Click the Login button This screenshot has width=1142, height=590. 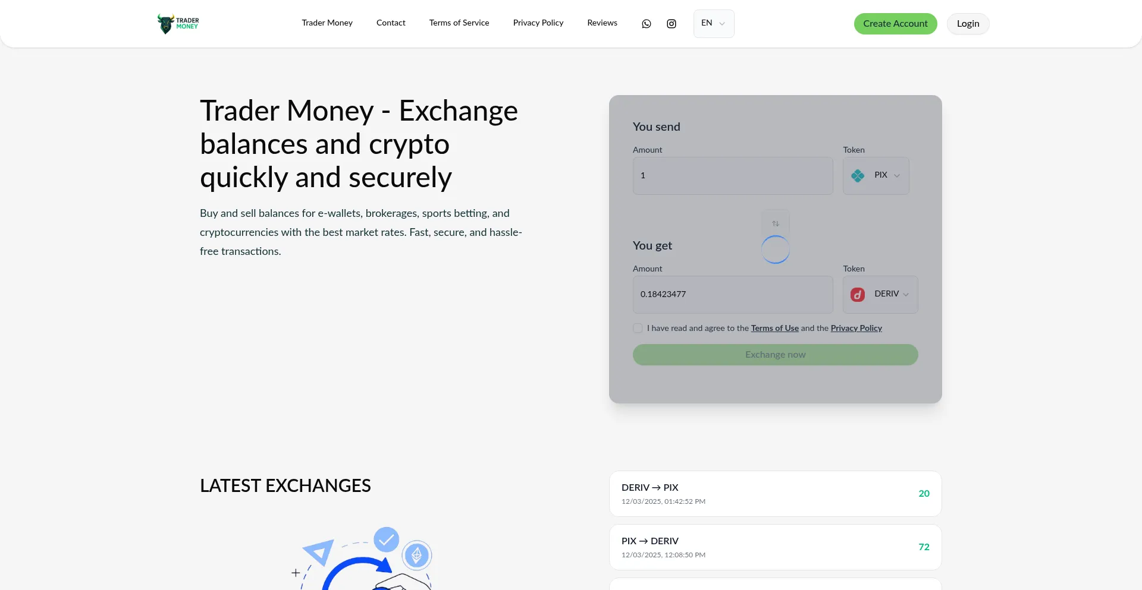click(968, 24)
